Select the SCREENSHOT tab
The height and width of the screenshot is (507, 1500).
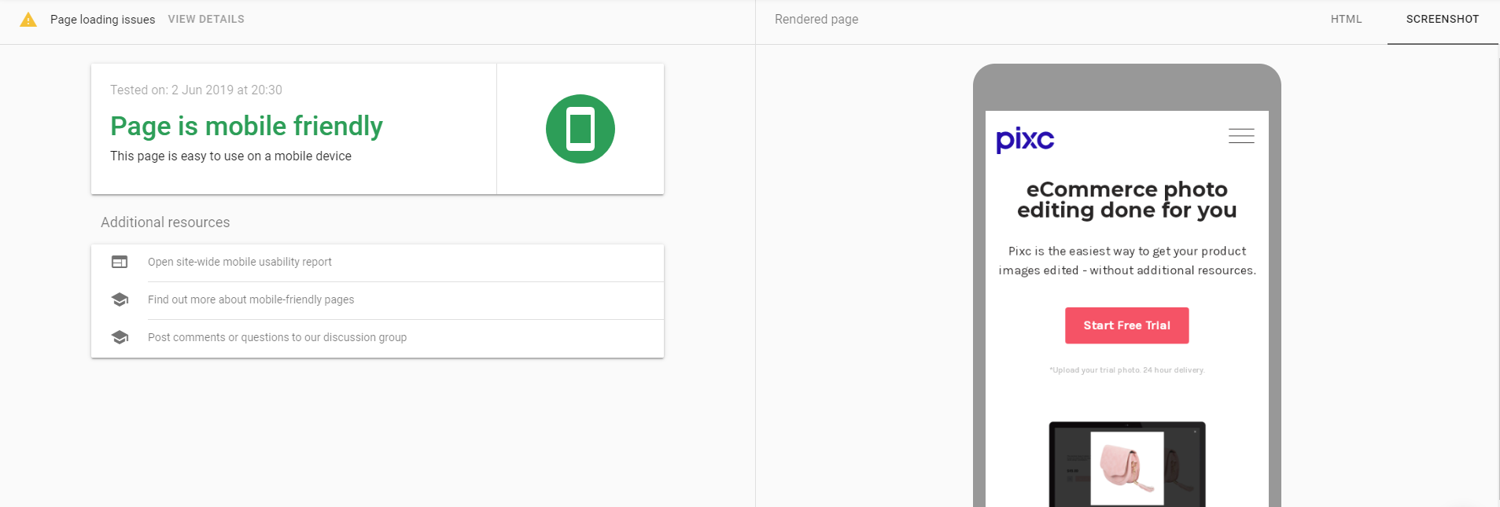(x=1442, y=20)
